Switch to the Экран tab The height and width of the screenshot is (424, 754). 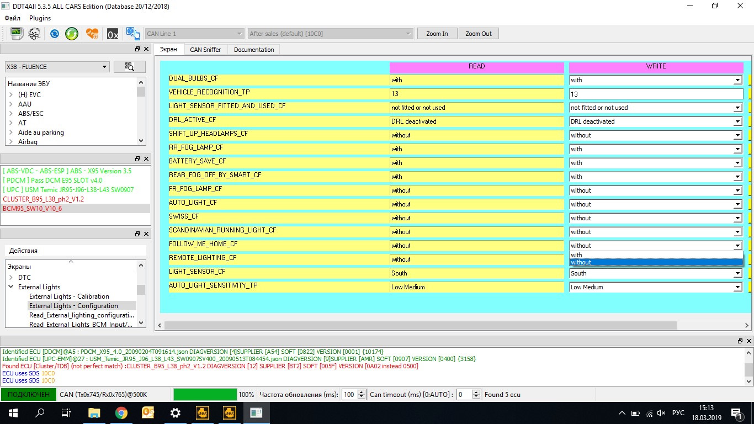[x=168, y=50]
